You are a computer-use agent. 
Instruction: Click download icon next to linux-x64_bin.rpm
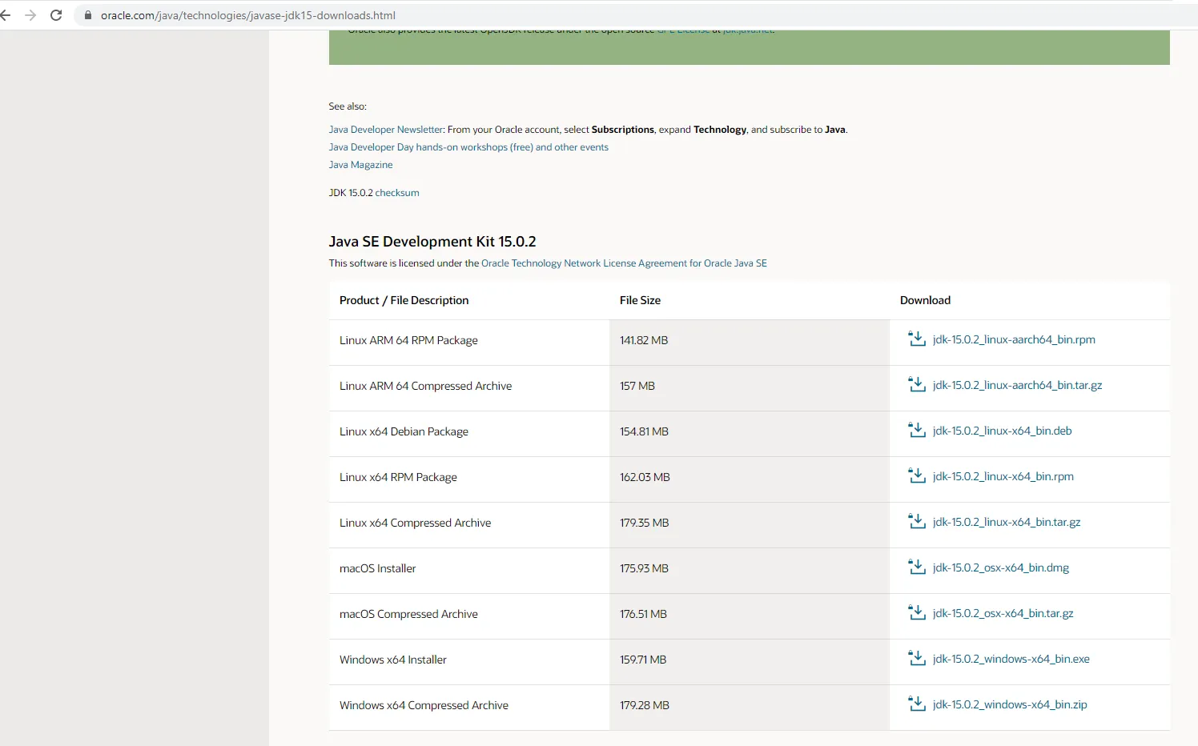coord(916,476)
